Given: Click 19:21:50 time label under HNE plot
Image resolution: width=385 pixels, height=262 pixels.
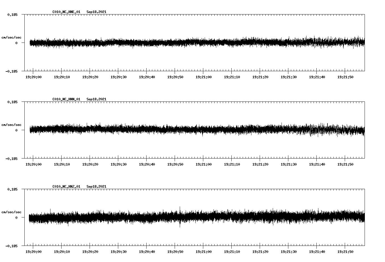Looking at the screenshot, I should (345, 77).
